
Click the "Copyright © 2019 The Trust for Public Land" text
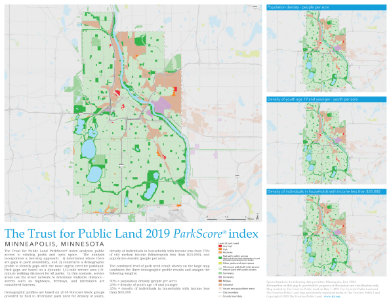[295, 297]
